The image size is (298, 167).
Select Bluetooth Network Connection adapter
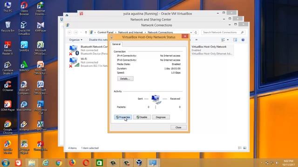point(88,50)
